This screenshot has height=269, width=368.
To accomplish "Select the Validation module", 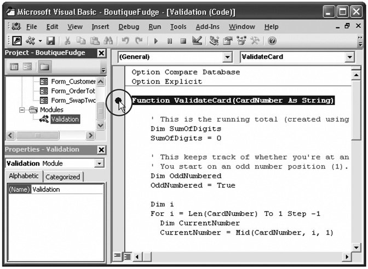I will click(x=65, y=119).
